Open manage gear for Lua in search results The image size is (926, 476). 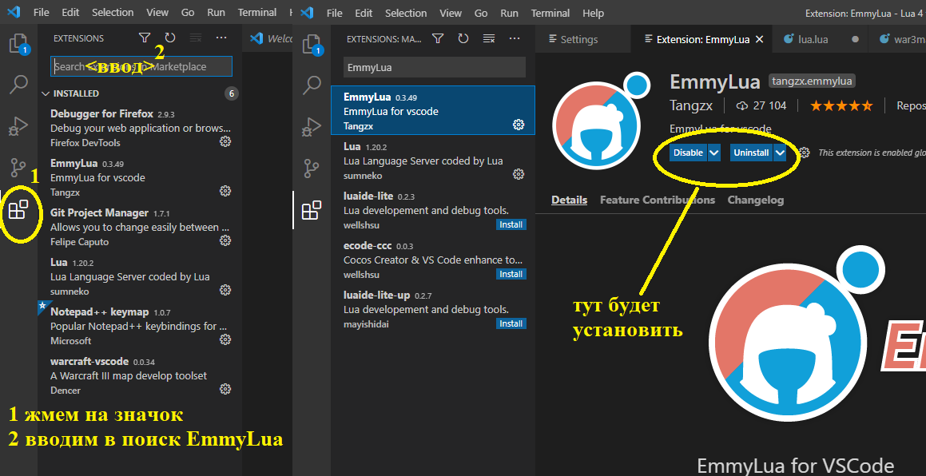pyautogui.click(x=519, y=174)
